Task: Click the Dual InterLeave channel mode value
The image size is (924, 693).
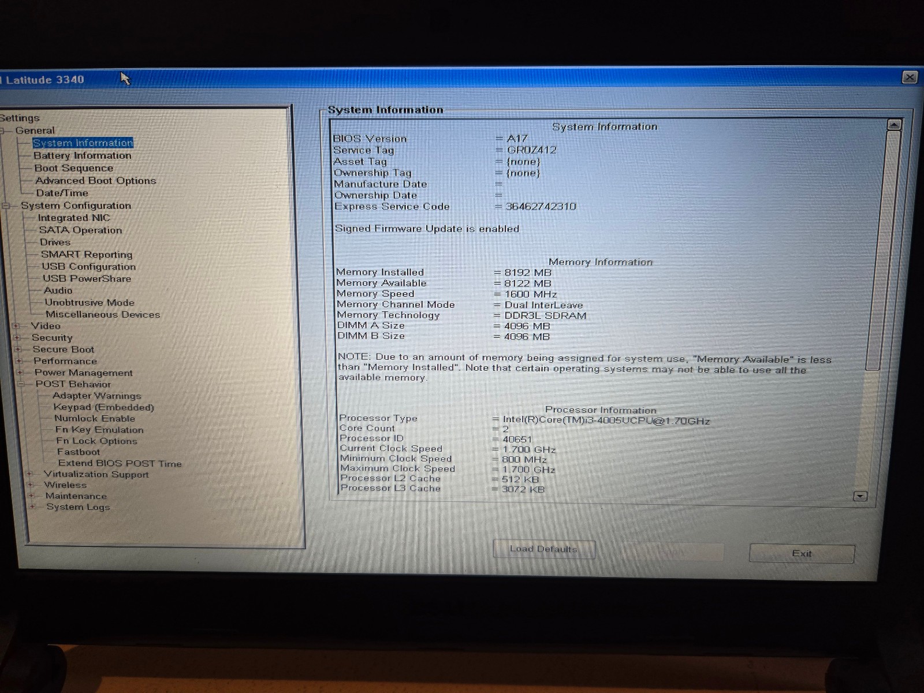Action: tap(543, 305)
